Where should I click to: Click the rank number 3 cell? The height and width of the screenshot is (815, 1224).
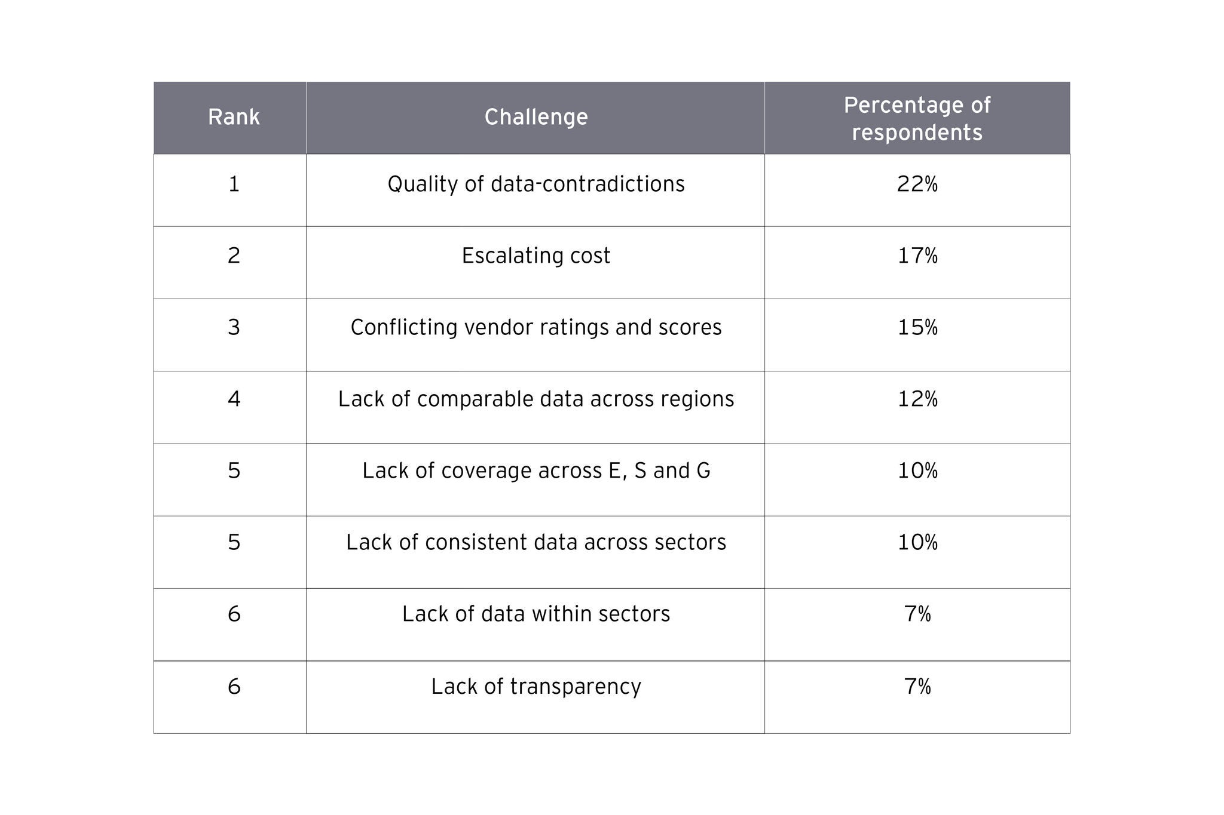[234, 327]
